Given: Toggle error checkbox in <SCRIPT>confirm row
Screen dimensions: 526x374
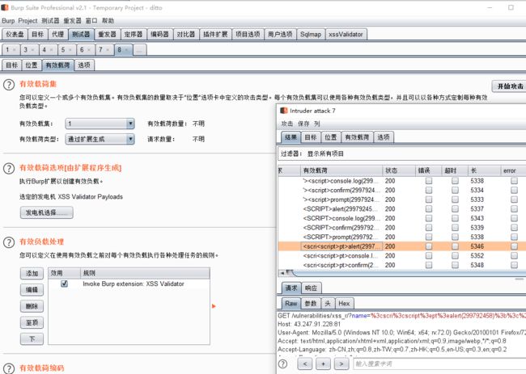Looking at the screenshot, I should pos(514,228).
